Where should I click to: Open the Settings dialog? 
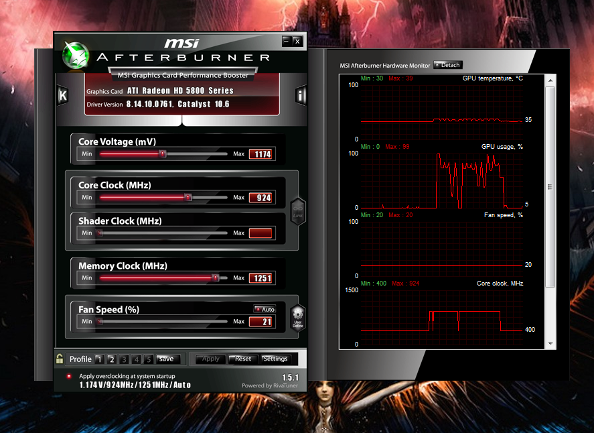point(275,359)
